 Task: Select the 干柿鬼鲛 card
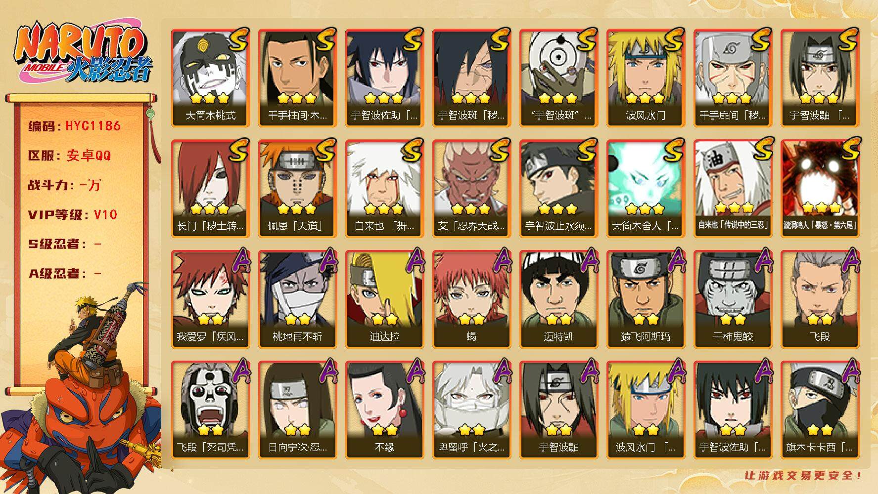pos(733,299)
